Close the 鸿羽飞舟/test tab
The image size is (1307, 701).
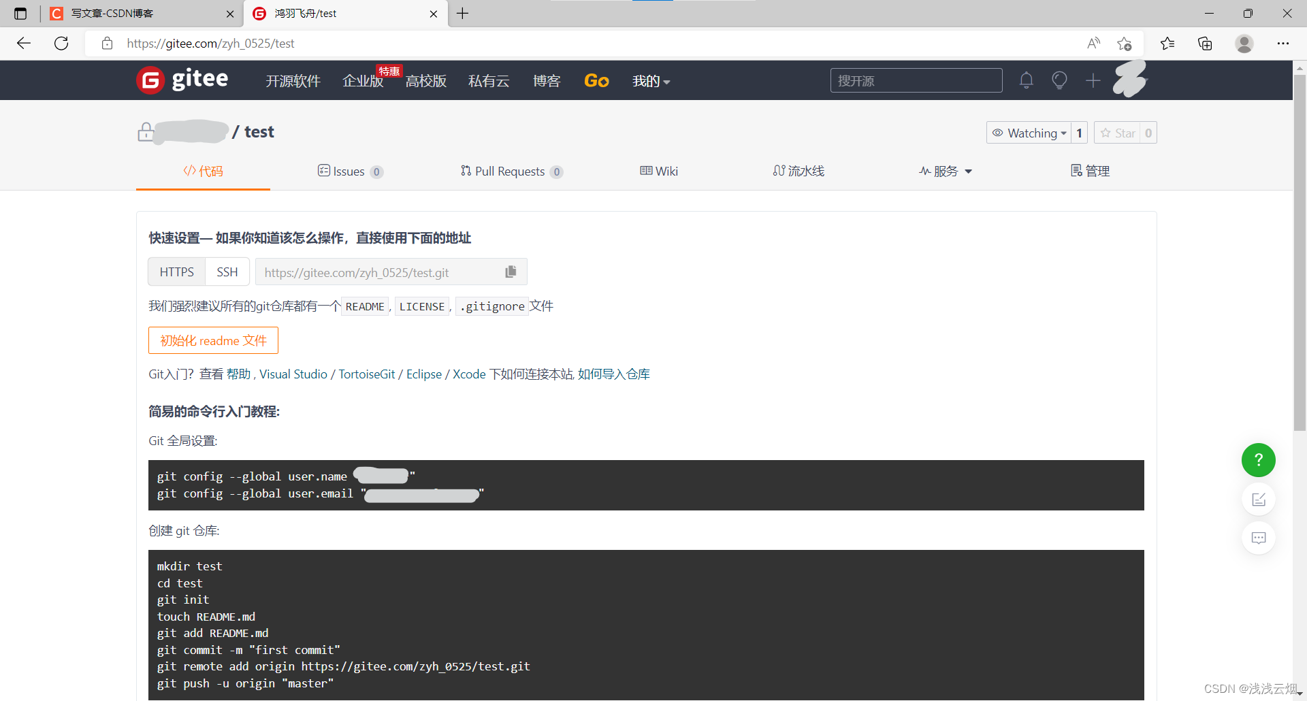click(434, 14)
